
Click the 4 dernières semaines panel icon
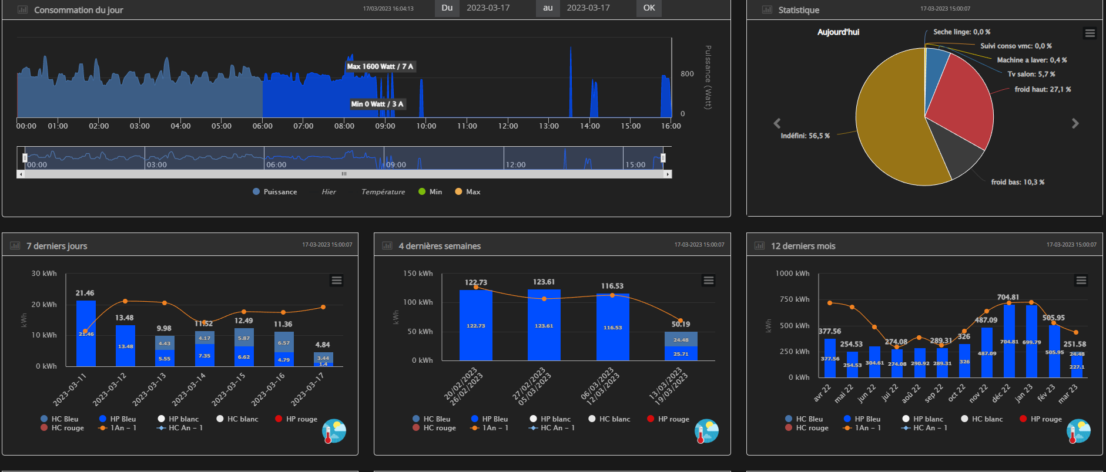(x=387, y=245)
